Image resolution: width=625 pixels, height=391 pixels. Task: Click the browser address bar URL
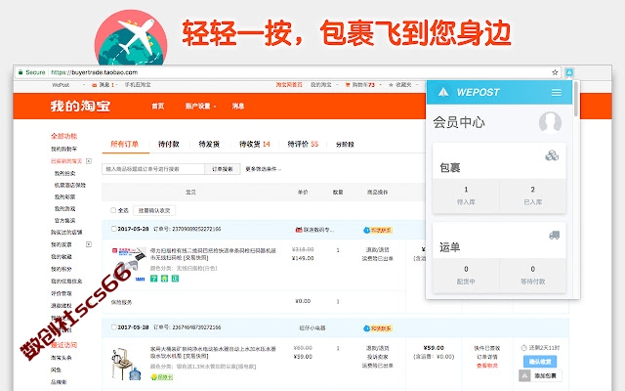tap(95, 72)
